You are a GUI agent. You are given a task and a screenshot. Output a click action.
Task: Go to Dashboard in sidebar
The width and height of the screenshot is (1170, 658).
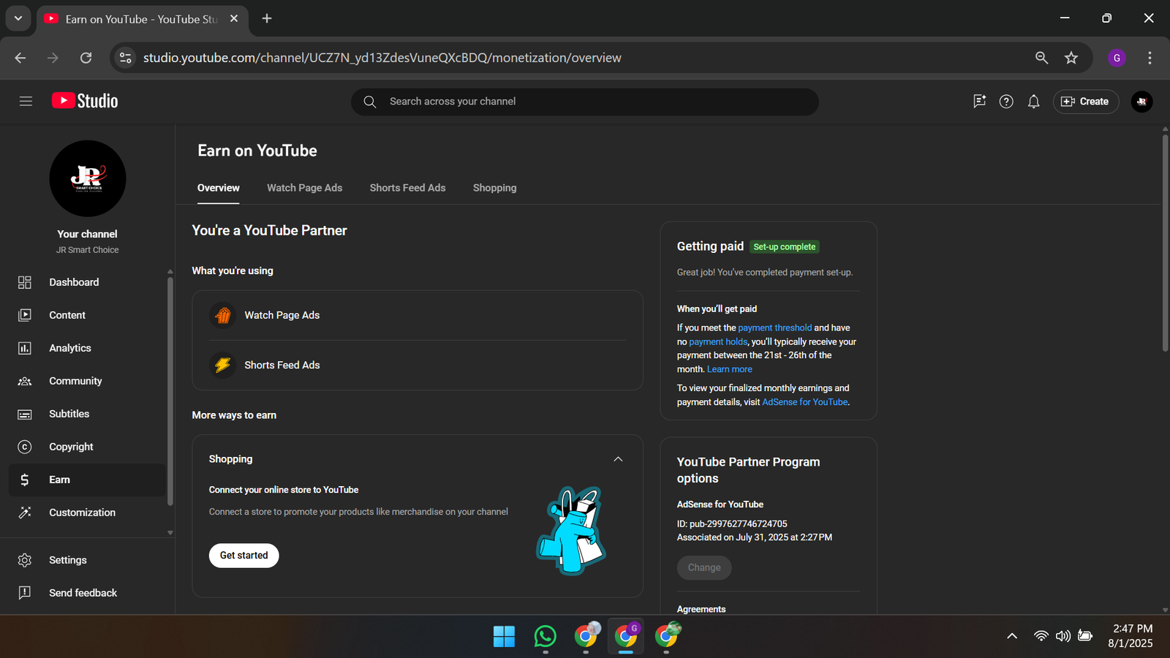[x=88, y=282]
